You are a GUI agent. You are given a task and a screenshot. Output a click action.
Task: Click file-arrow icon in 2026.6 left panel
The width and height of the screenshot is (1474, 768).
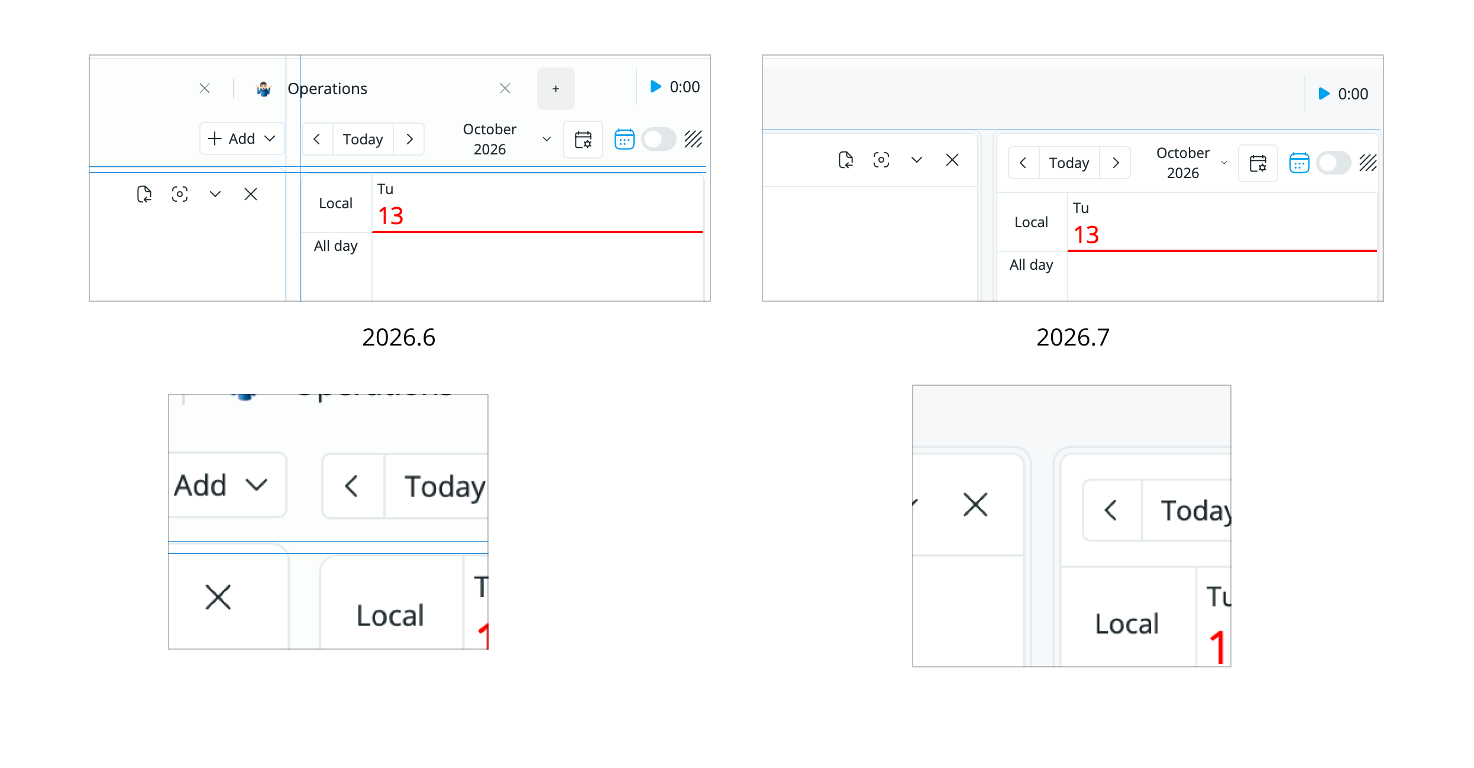[144, 194]
